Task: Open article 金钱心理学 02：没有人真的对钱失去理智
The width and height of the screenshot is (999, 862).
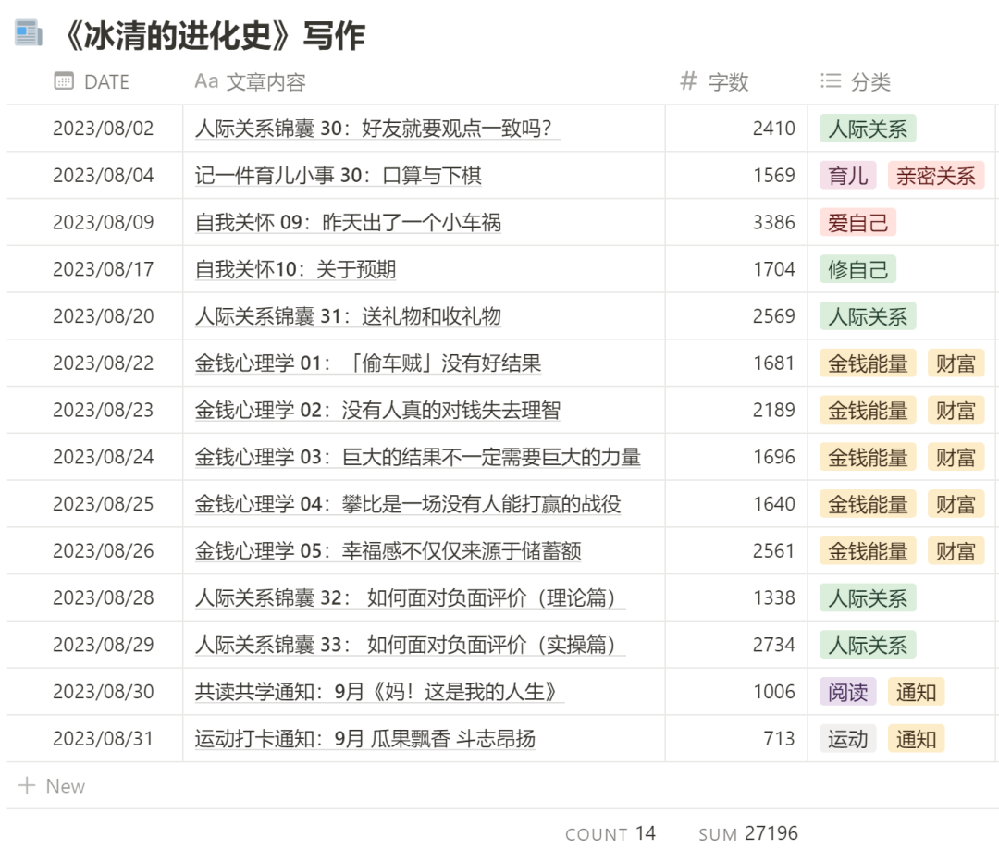Action: (377, 410)
